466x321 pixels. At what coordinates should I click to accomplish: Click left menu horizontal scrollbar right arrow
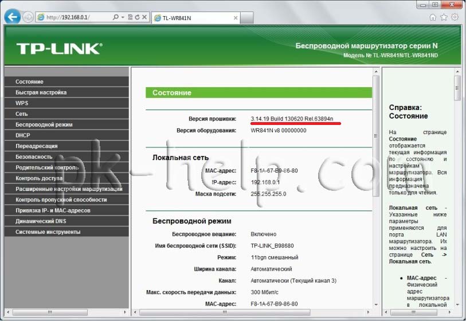pyautogui.click(x=125, y=312)
